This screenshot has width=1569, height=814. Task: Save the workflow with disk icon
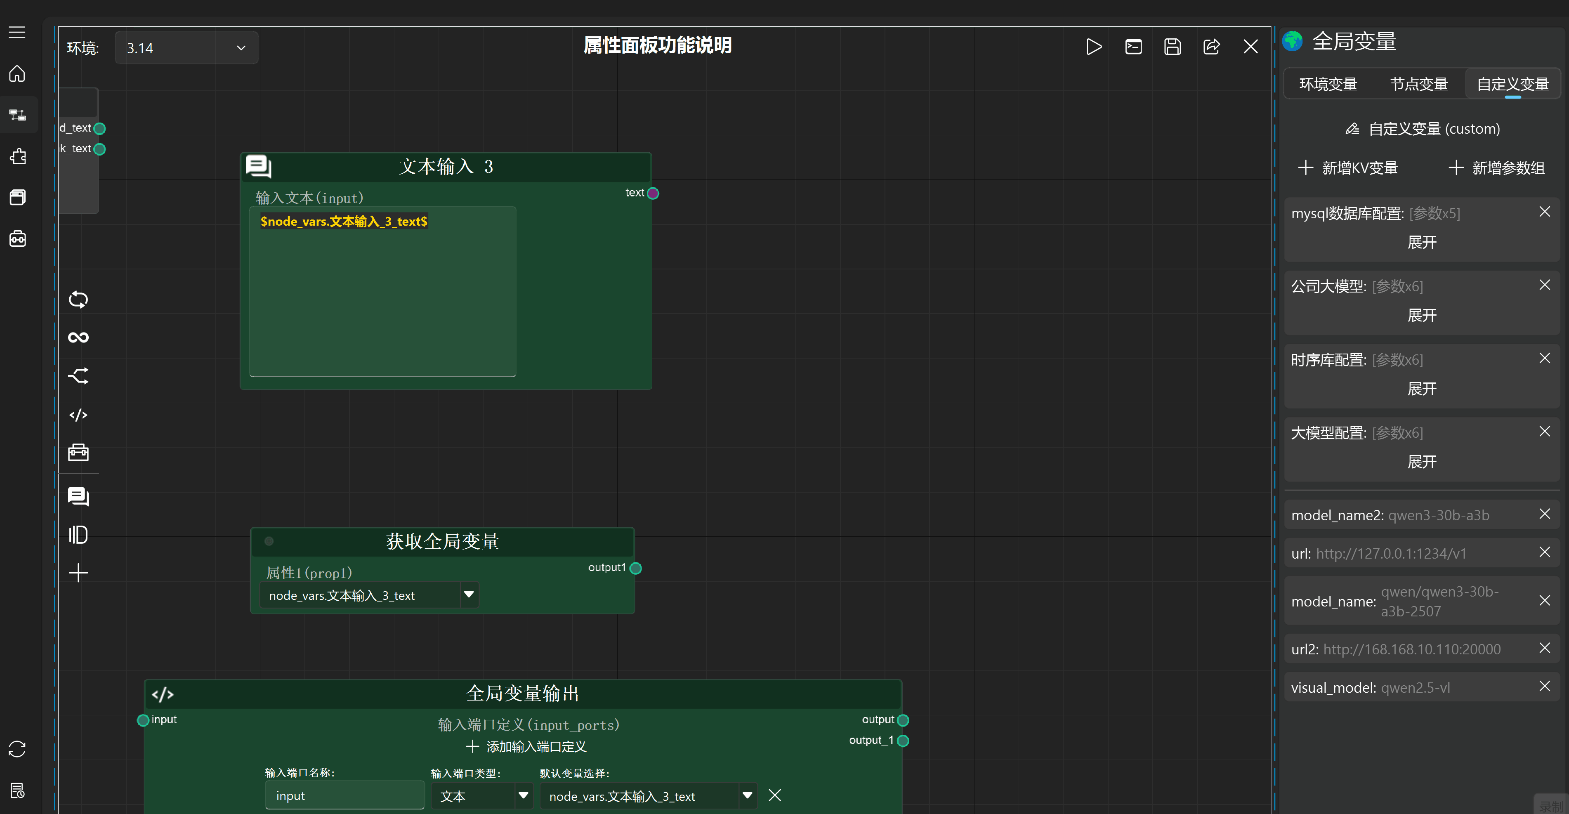(1173, 47)
